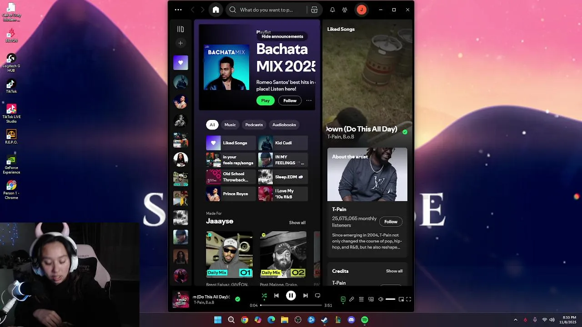
Task: Go back with the left arrow
Action: 193,10
